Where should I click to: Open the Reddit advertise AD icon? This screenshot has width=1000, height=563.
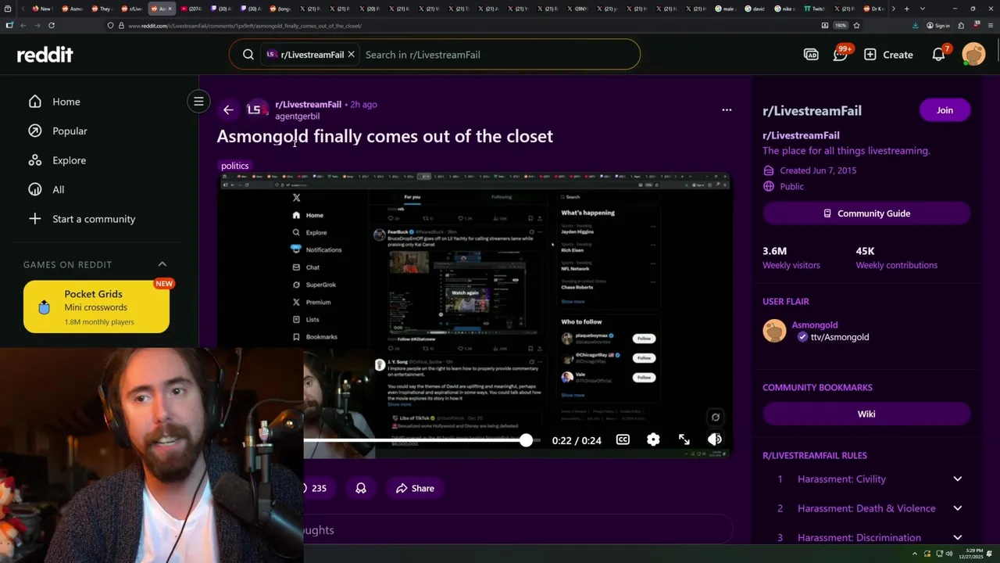(x=811, y=55)
